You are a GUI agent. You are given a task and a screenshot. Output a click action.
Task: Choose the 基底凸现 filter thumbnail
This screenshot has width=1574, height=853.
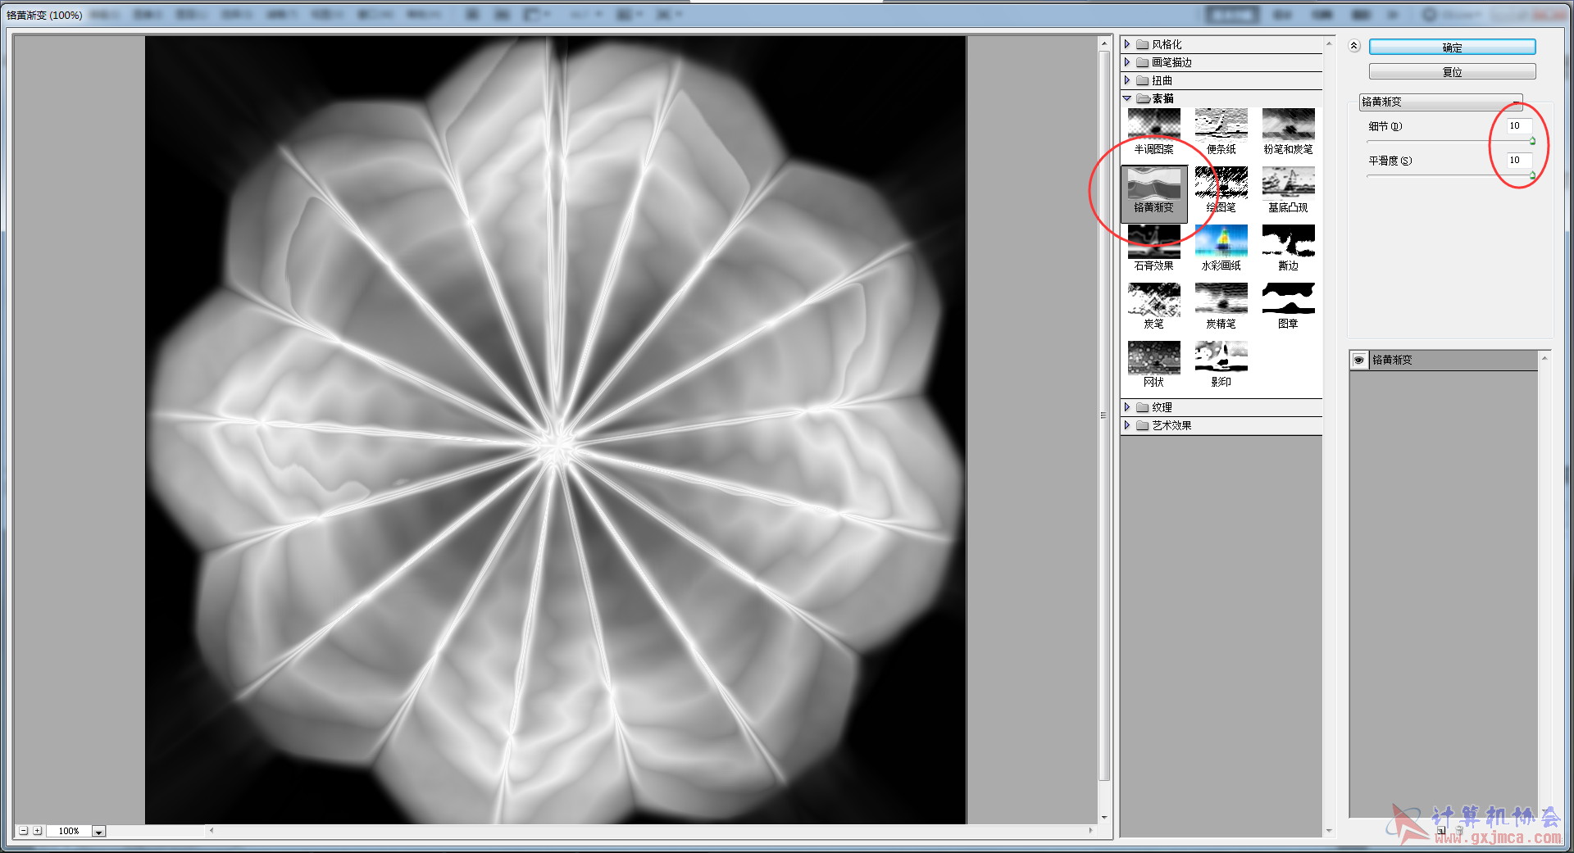click(1288, 183)
